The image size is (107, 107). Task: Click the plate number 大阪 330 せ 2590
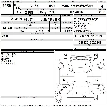(x=51, y=20)
